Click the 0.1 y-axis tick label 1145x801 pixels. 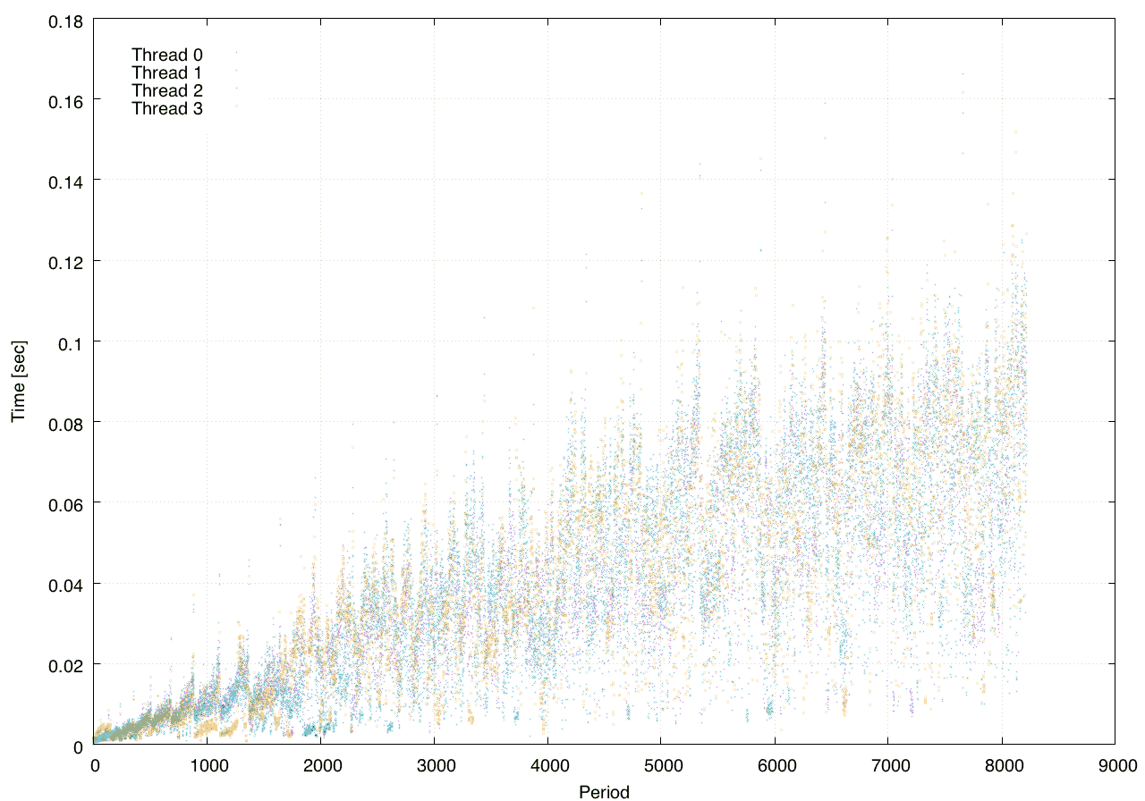point(71,342)
